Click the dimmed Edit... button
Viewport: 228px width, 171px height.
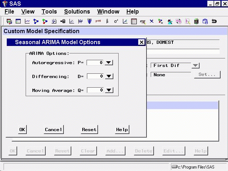click(173, 151)
